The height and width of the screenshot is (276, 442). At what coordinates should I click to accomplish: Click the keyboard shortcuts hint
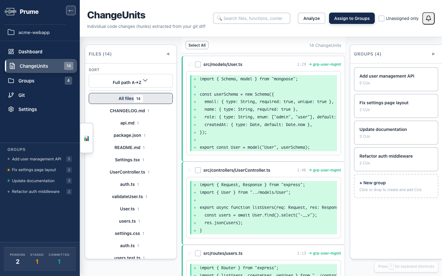click(x=406, y=266)
